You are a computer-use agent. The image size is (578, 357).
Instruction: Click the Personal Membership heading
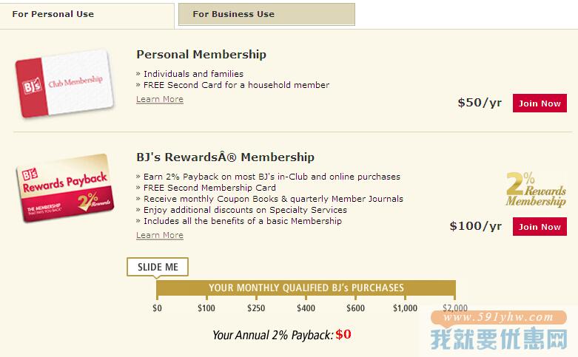(x=201, y=55)
